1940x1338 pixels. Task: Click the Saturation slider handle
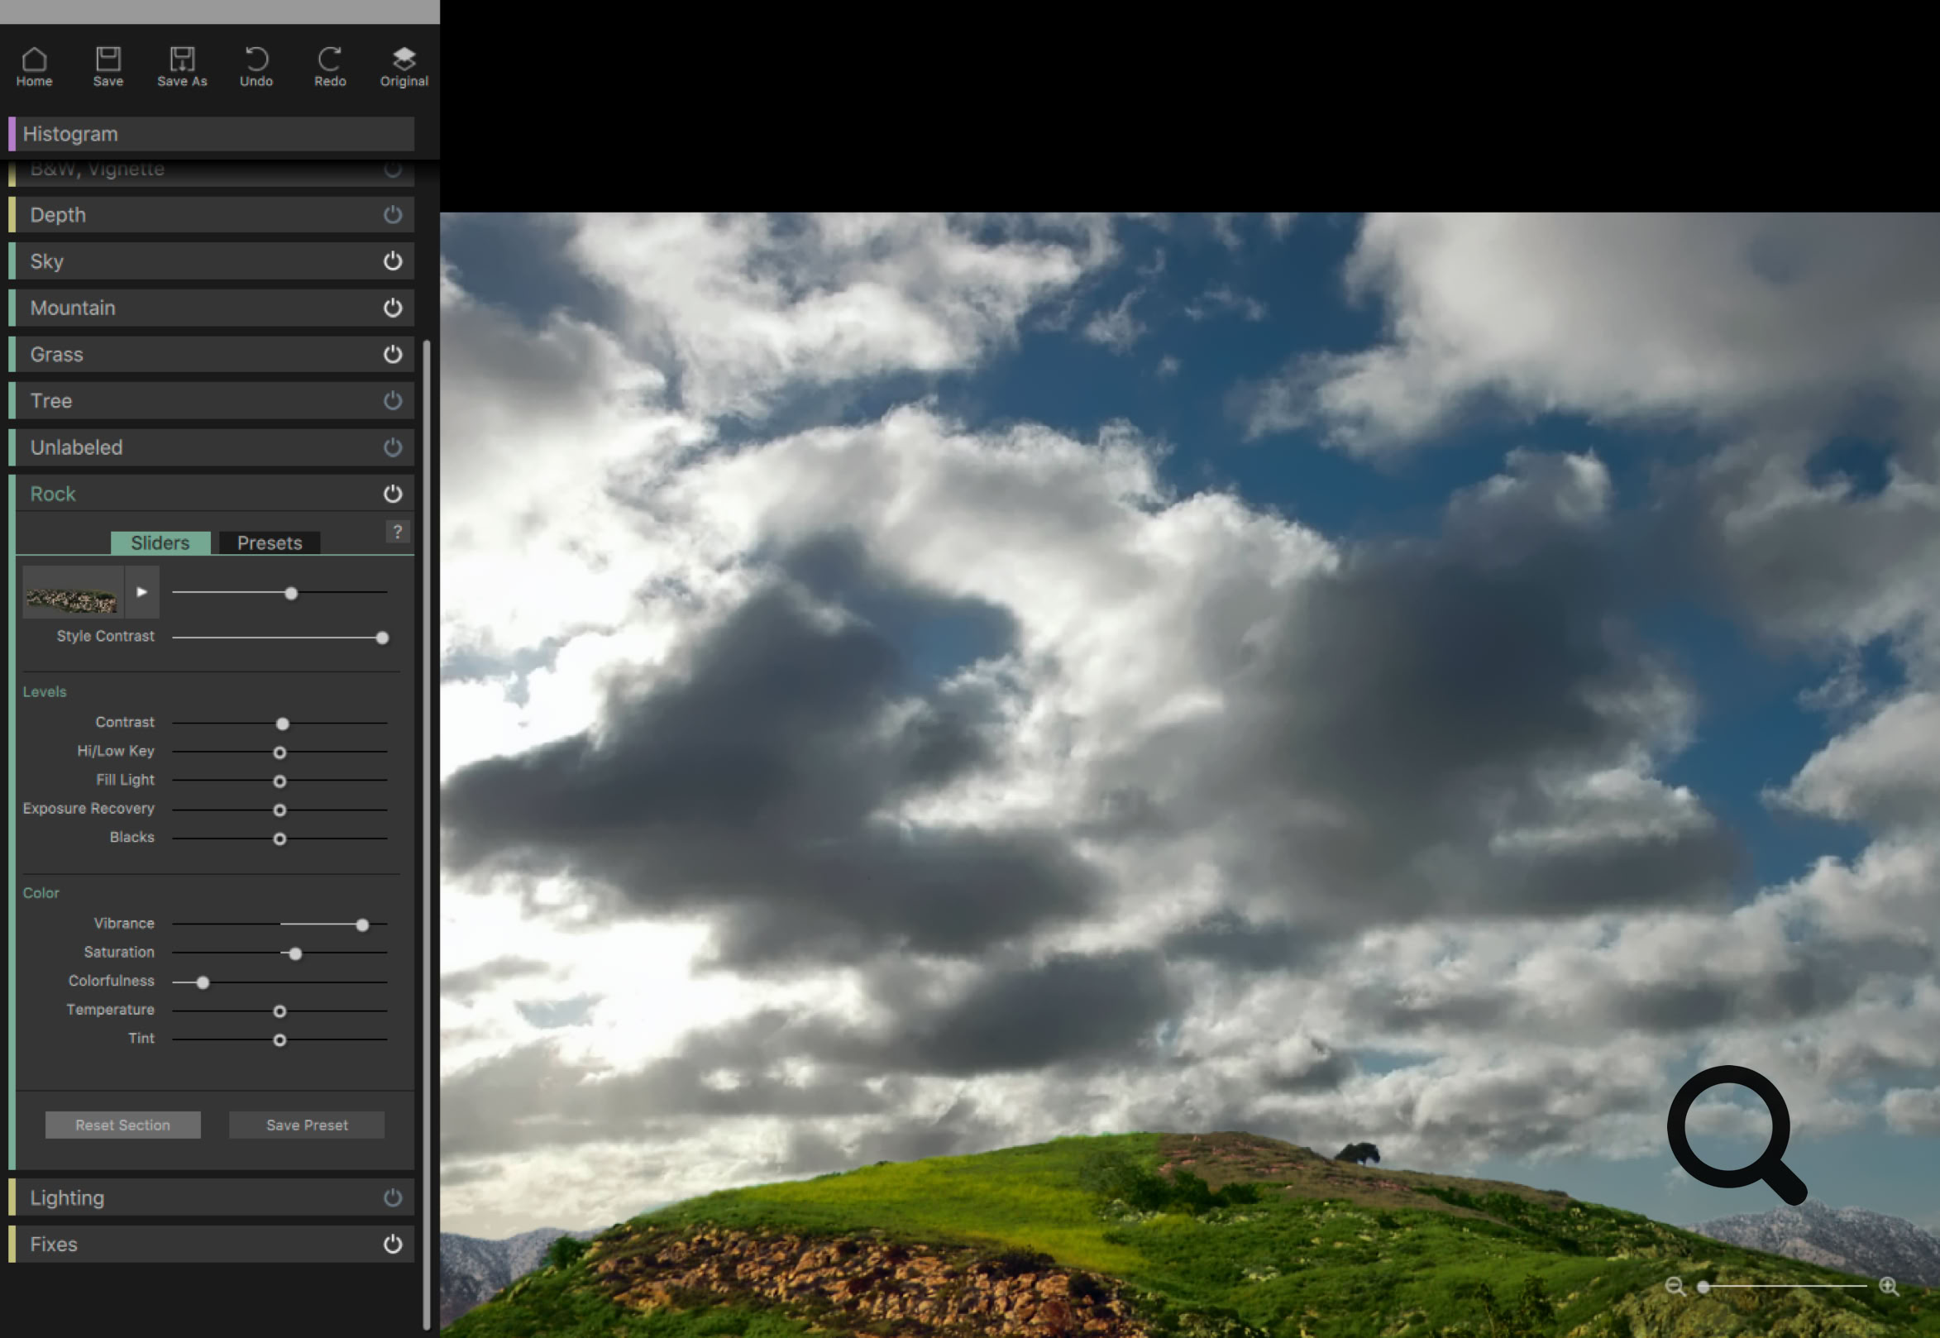(x=294, y=953)
